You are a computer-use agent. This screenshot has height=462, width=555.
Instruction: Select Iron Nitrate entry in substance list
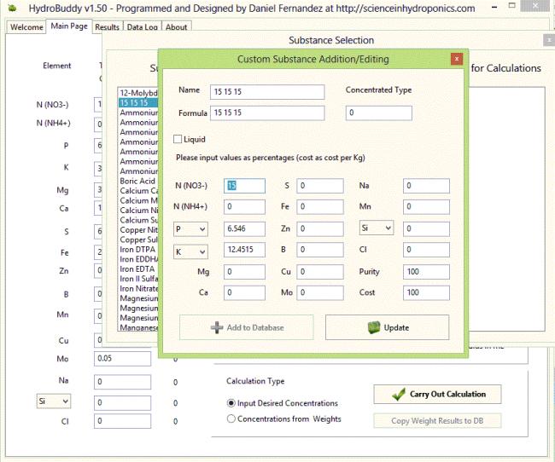(138, 289)
